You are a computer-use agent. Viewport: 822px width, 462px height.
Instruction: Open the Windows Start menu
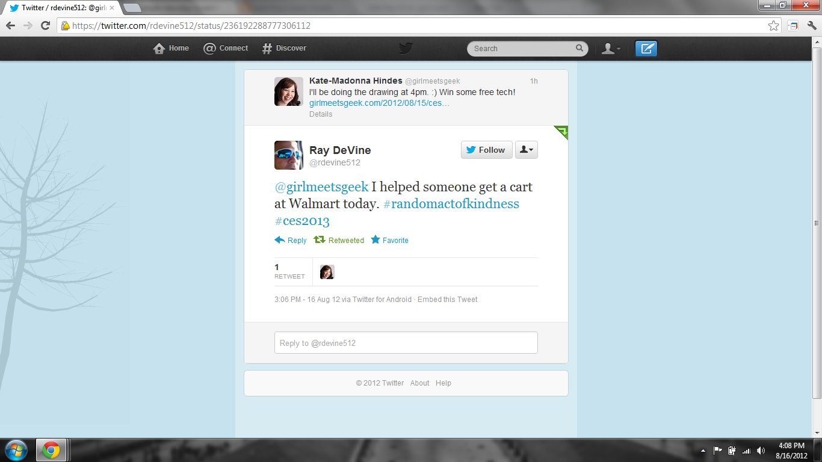[x=16, y=450]
